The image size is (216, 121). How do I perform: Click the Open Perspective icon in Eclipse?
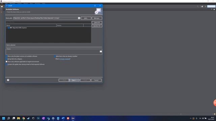[x=202, y=6]
